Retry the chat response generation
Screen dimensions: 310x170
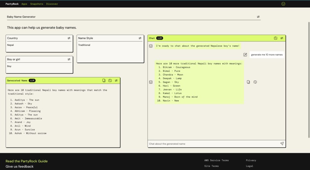click(255, 82)
